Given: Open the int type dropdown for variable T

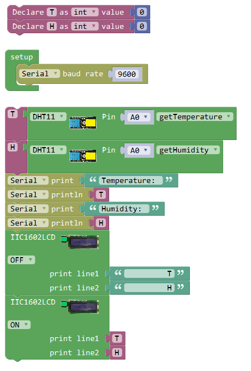Looking at the screenshot, I should click(85, 12).
